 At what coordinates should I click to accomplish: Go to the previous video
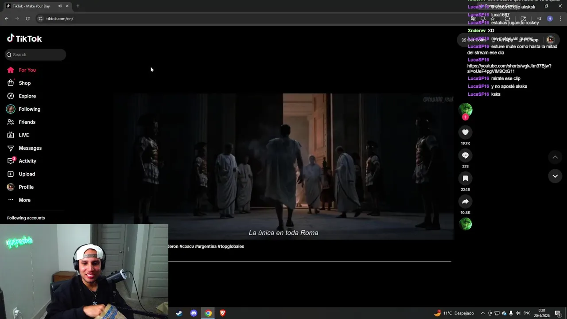tap(555, 157)
